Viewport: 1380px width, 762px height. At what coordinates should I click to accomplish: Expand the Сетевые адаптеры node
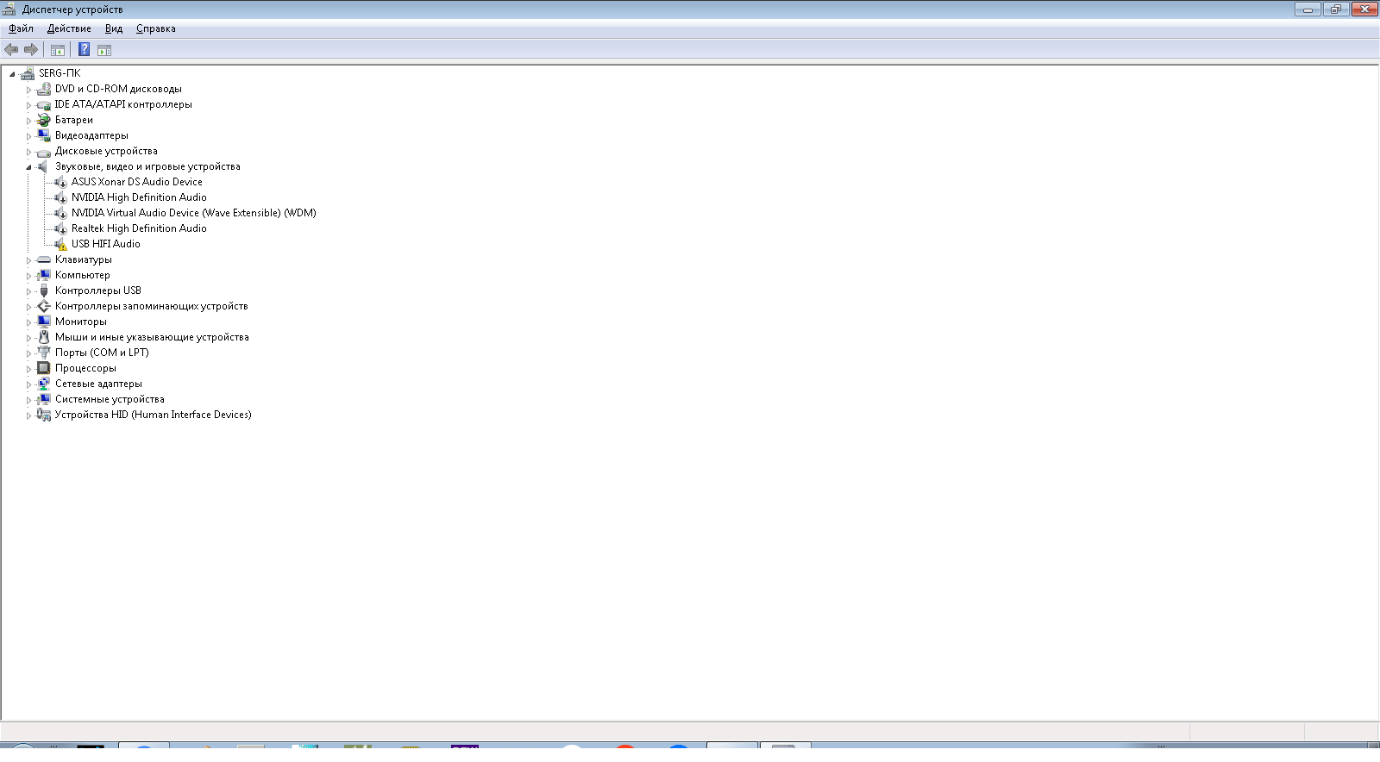pos(28,384)
